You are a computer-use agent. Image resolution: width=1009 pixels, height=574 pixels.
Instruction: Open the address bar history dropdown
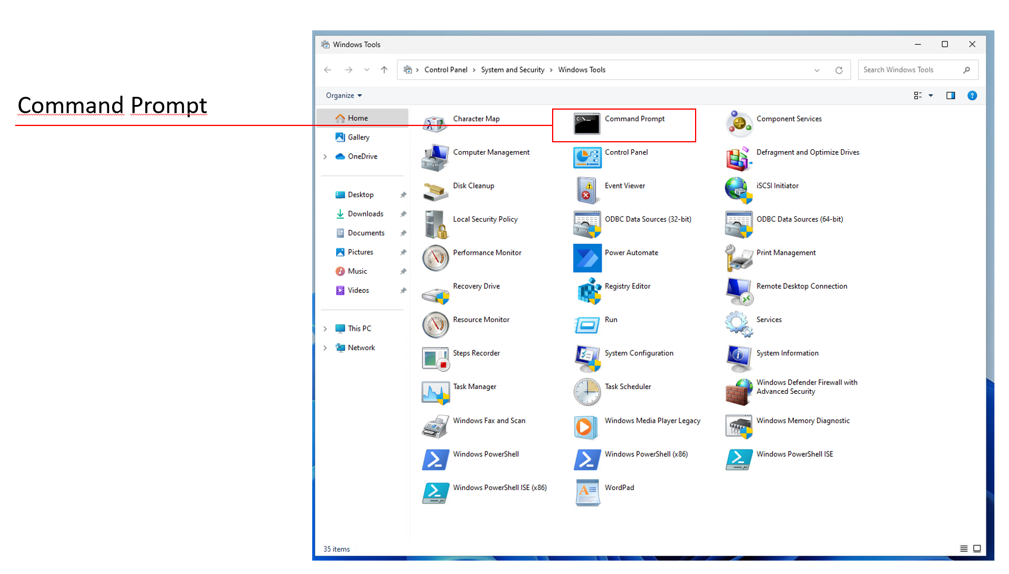(x=817, y=70)
